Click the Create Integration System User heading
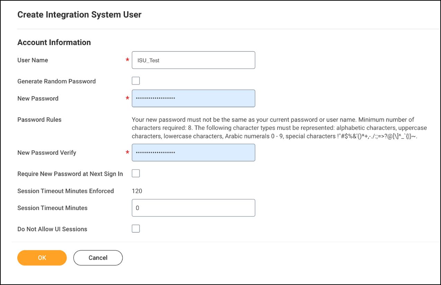 (79, 15)
